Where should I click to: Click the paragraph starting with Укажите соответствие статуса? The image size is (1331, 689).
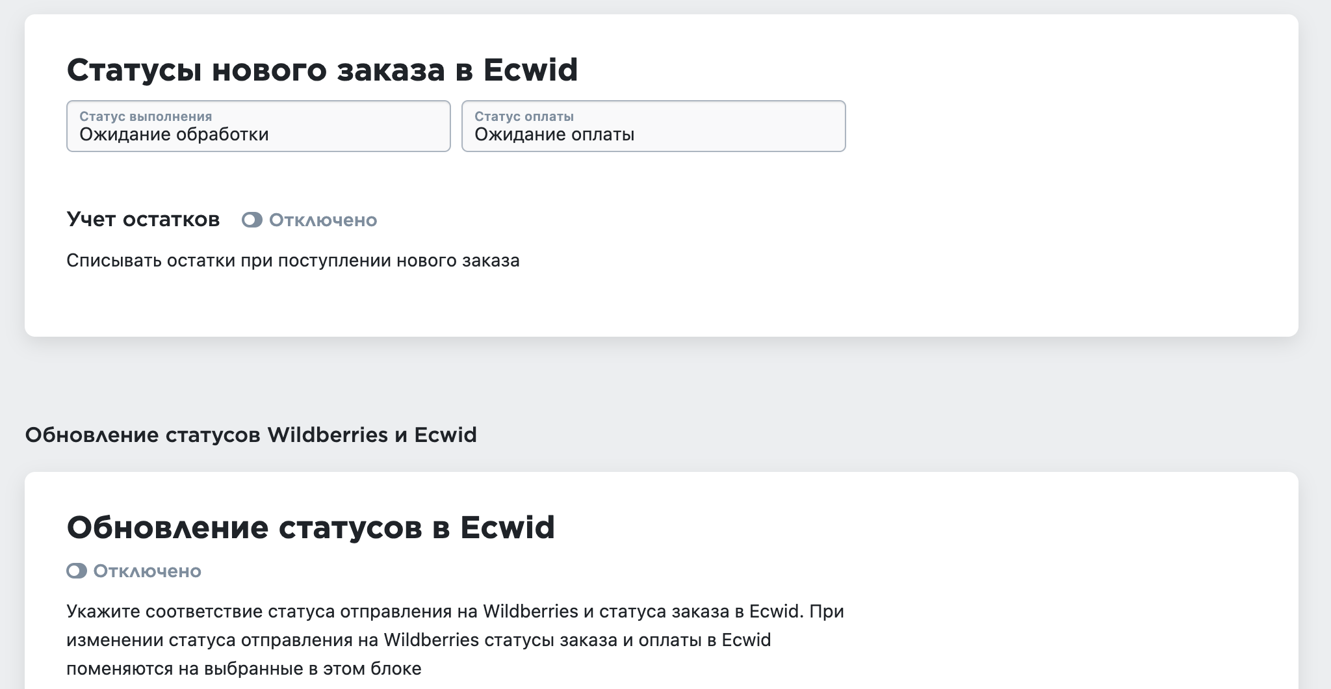tap(455, 640)
